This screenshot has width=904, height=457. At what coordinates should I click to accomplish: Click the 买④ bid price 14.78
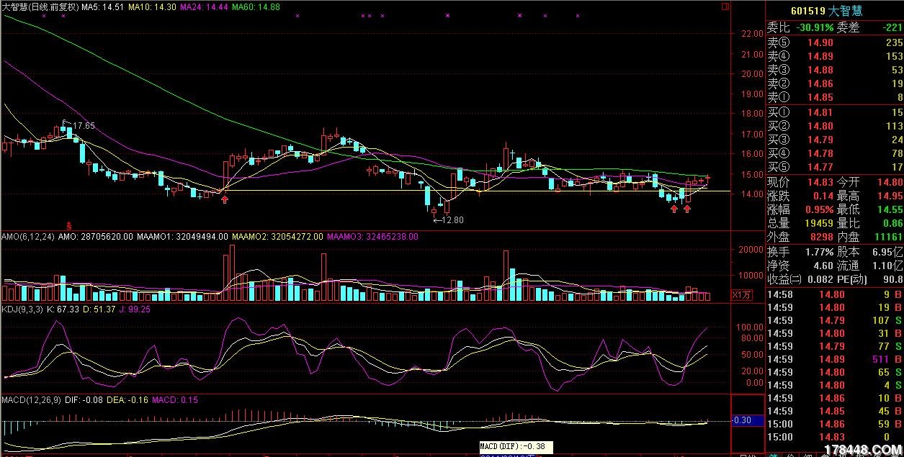(820, 153)
